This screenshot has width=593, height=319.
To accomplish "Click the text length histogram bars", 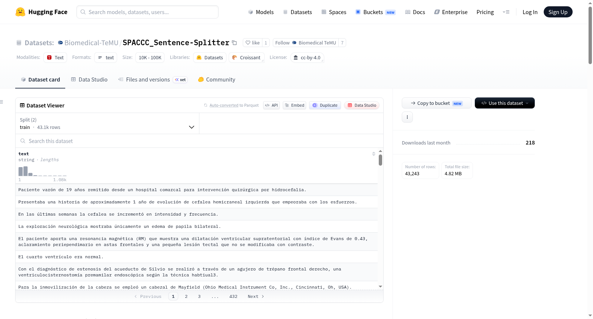I will tap(42, 171).
